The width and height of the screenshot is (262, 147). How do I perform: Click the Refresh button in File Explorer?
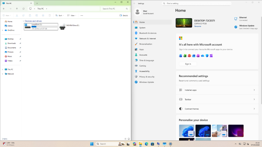(x=24, y=9)
